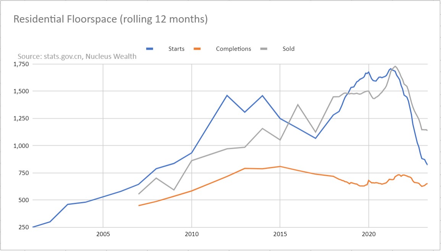Click the 250 y-axis label
441x251 pixels.
point(24,227)
